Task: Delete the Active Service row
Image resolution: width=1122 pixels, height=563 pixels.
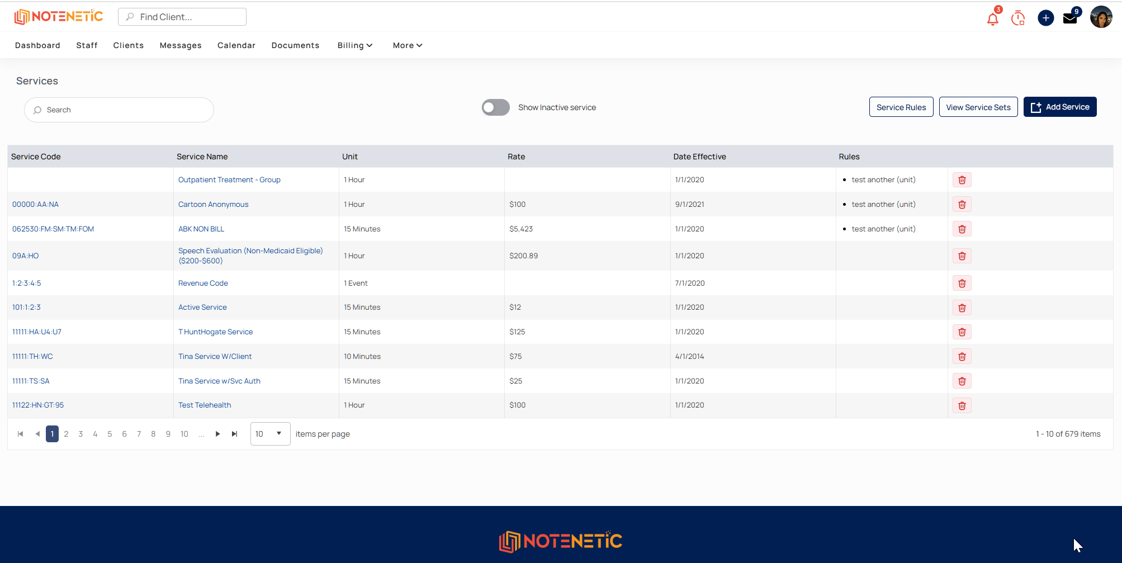Action: (962, 307)
